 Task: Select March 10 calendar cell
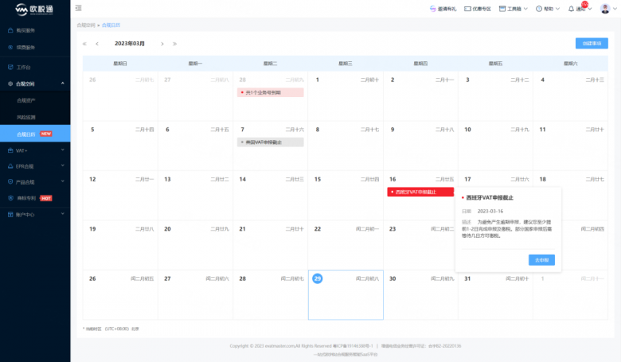click(x=496, y=146)
